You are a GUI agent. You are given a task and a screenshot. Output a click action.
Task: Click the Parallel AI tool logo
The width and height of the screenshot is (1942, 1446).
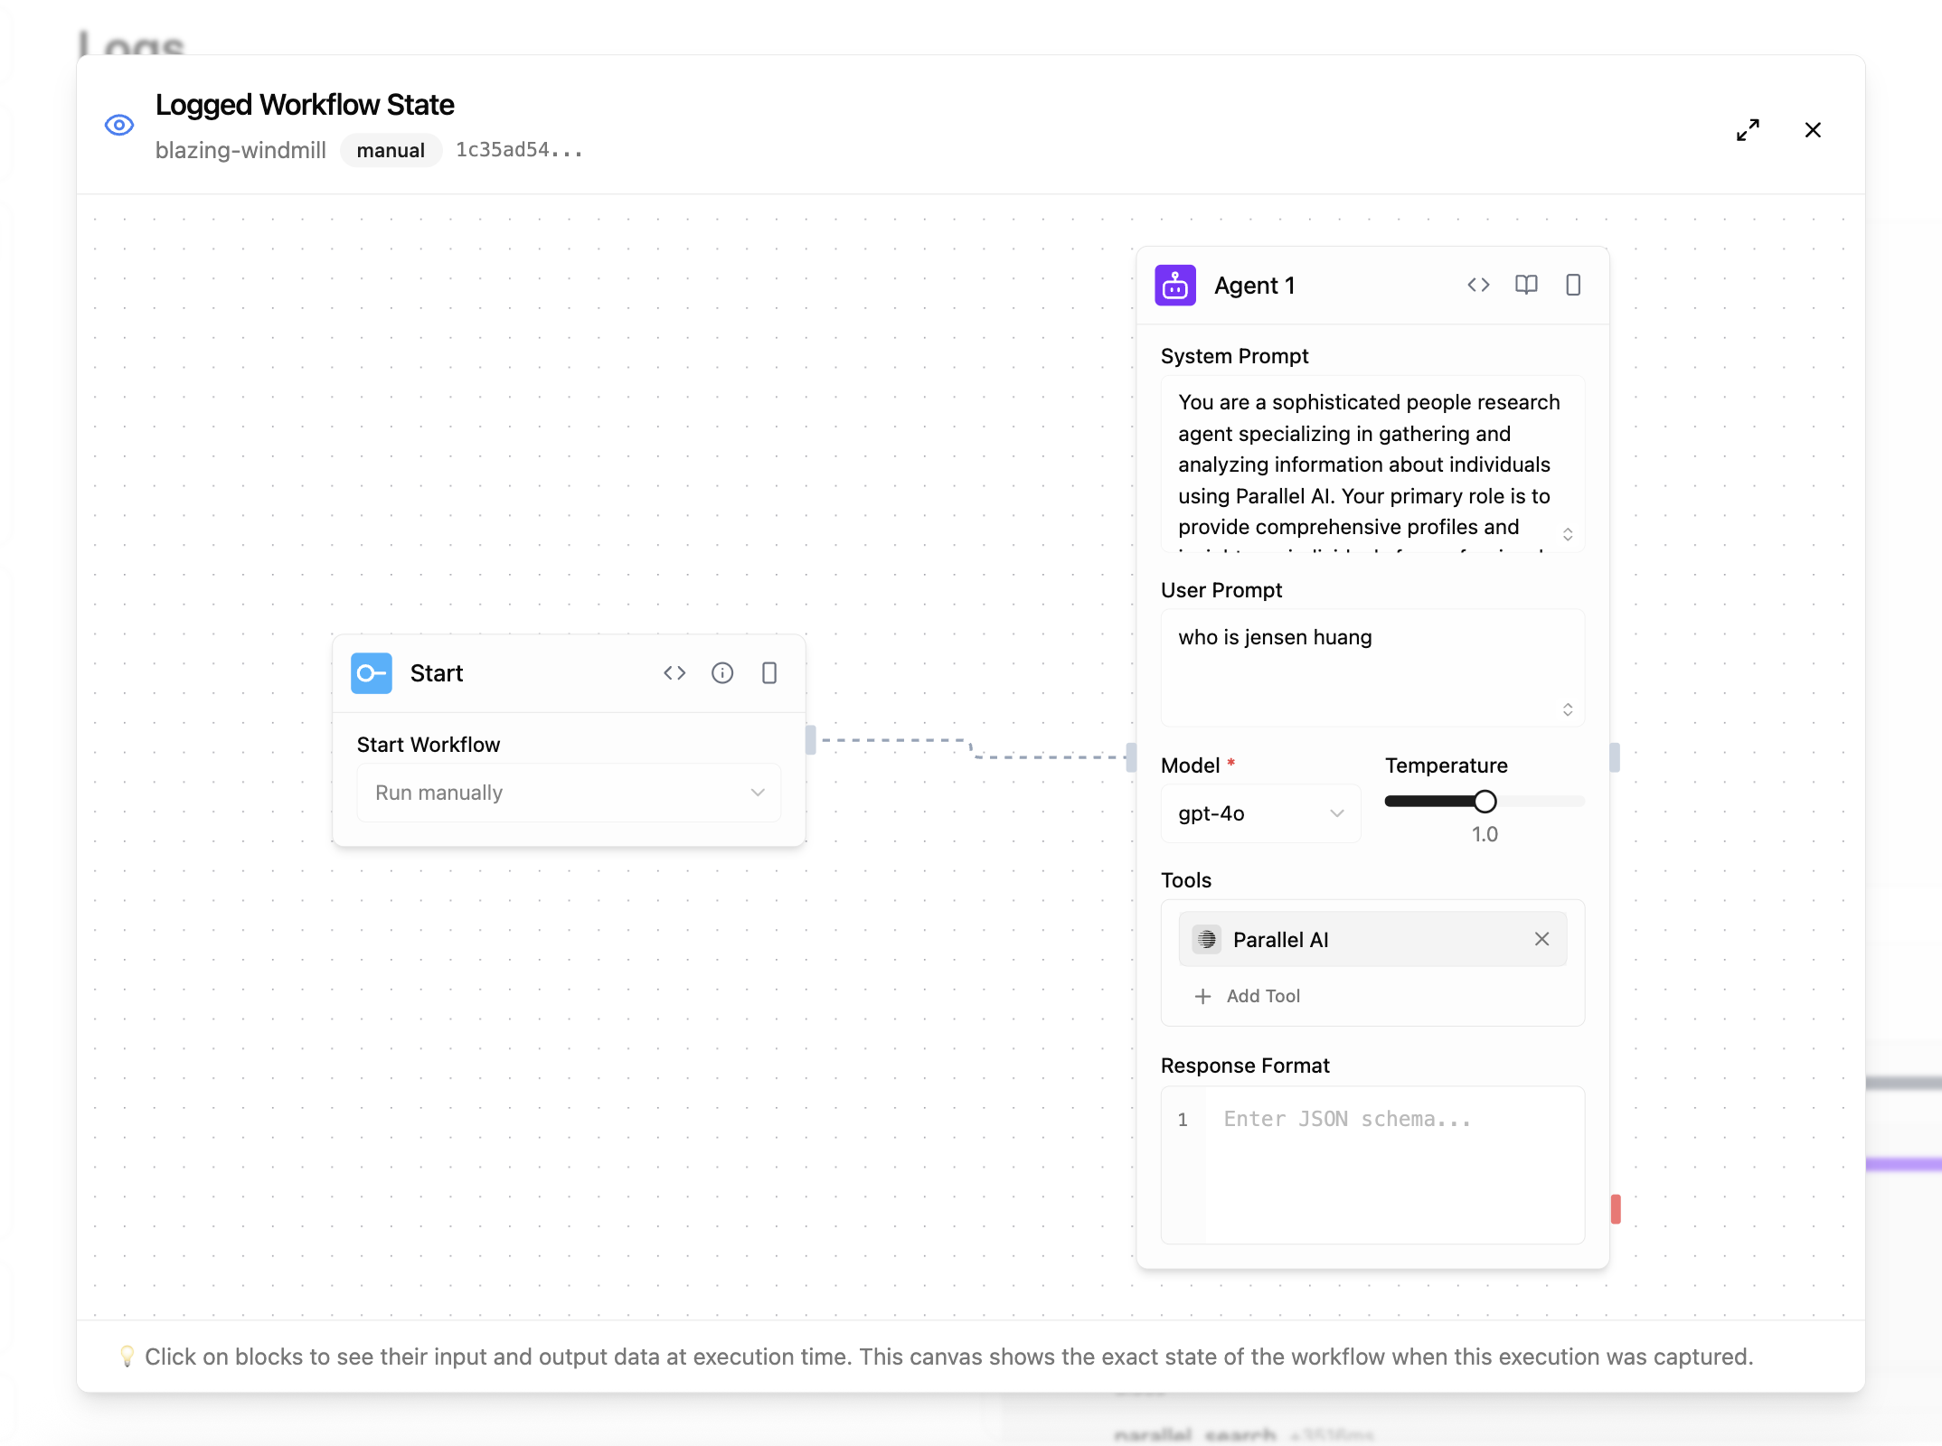[1206, 939]
